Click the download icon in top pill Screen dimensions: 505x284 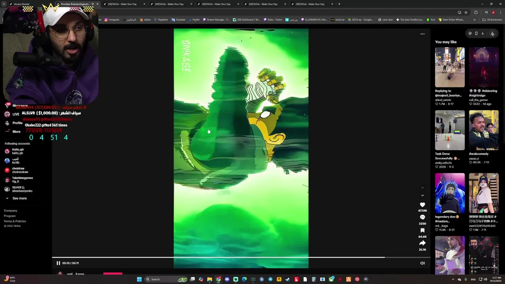pos(483,34)
